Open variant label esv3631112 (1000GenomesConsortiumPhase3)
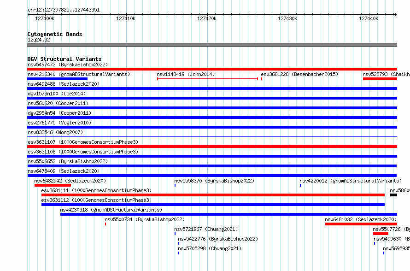 click(96, 200)
